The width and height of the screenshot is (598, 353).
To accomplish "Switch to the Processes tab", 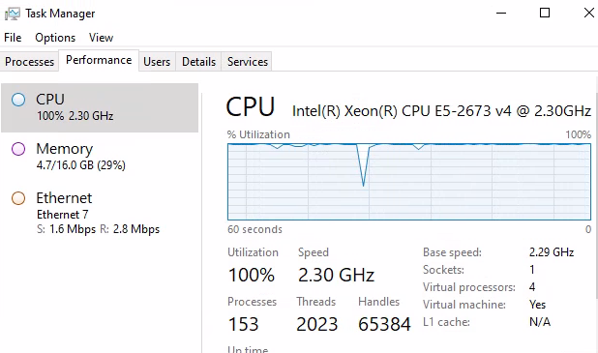I will tap(29, 62).
